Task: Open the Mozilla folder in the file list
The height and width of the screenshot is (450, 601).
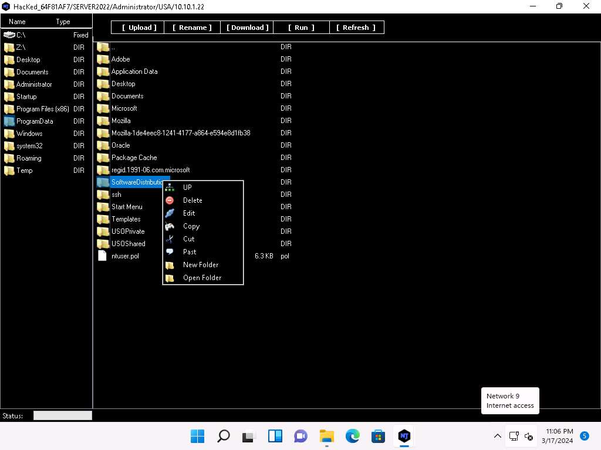Action: click(121, 121)
